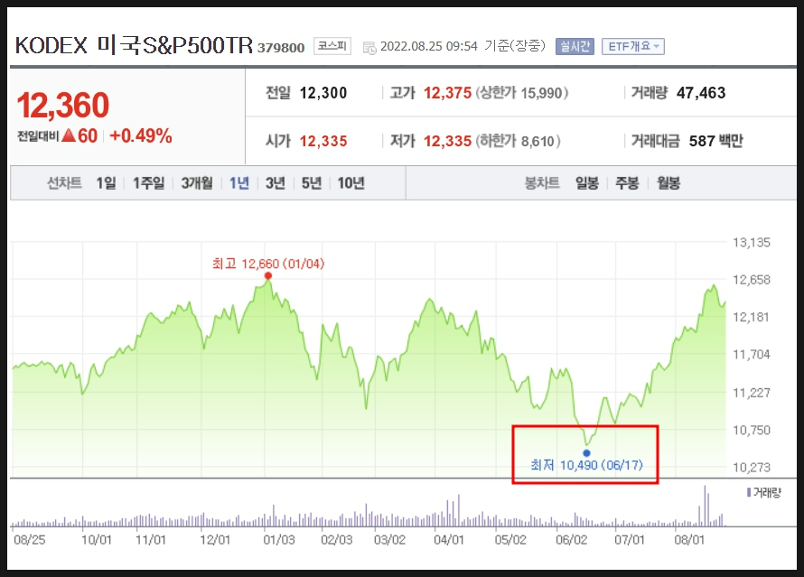The width and height of the screenshot is (804, 577).
Task: Click the 10,273 y-axis label
Action: coord(752,468)
